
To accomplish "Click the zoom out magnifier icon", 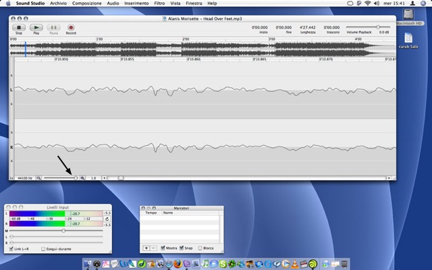I will click(x=39, y=178).
